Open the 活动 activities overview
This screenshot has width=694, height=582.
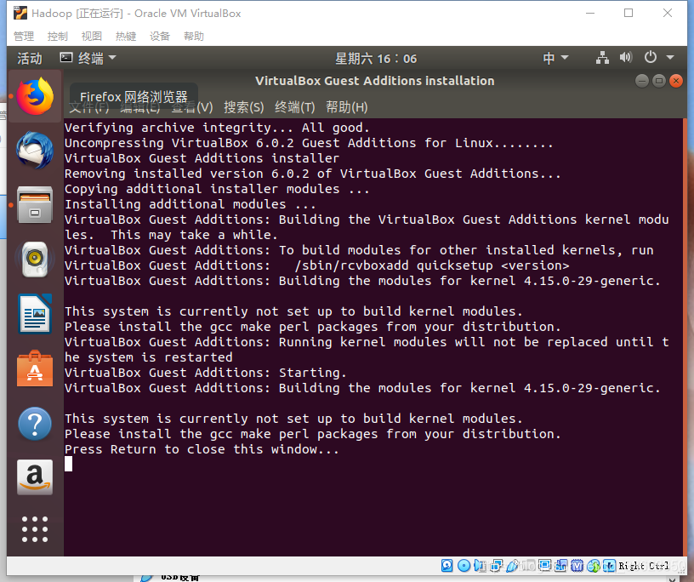click(x=30, y=59)
